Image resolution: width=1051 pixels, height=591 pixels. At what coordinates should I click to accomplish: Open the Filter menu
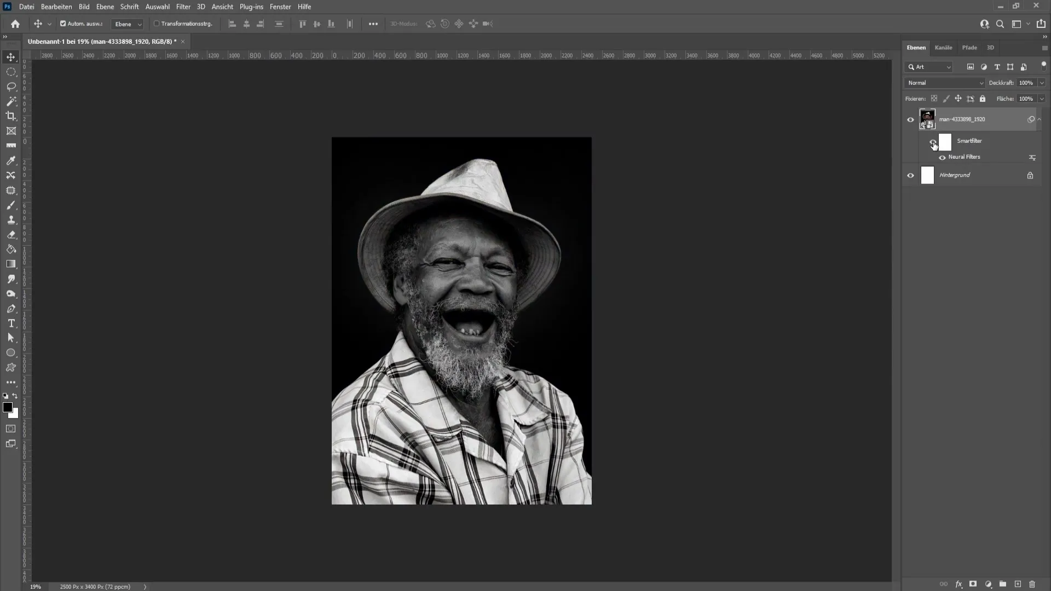pos(183,7)
